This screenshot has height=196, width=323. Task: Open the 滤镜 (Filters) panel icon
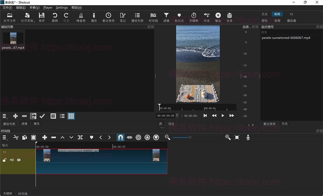tap(166, 17)
